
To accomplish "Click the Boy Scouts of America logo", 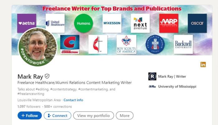I will (x=126, y=44).
